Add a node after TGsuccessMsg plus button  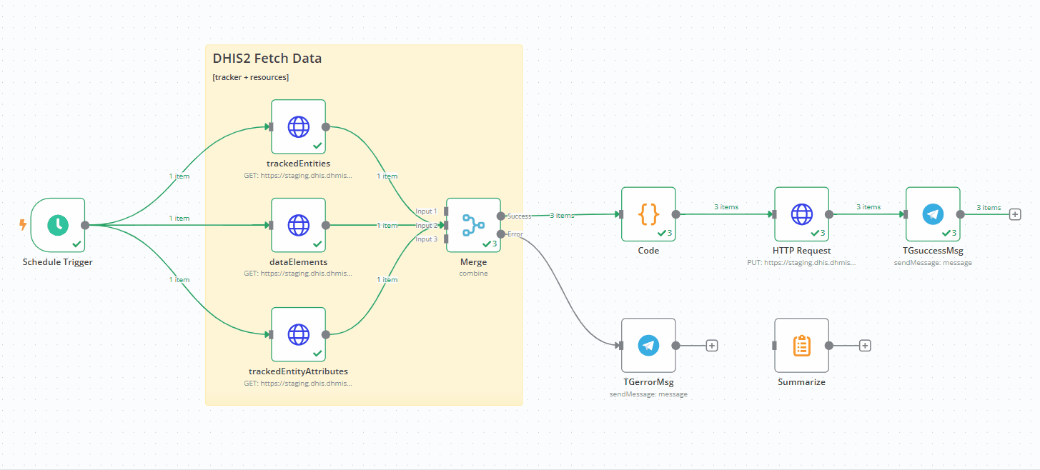point(1015,214)
